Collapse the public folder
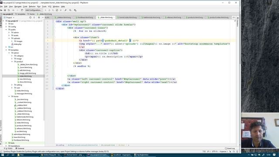Screen dimensions: 279x157 point(6,30)
